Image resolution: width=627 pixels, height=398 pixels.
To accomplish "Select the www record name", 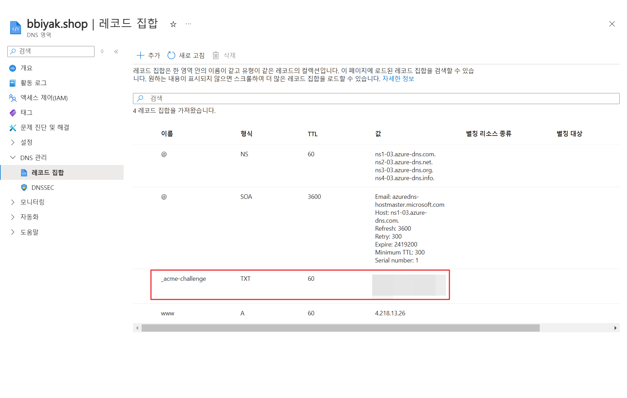I will [168, 314].
